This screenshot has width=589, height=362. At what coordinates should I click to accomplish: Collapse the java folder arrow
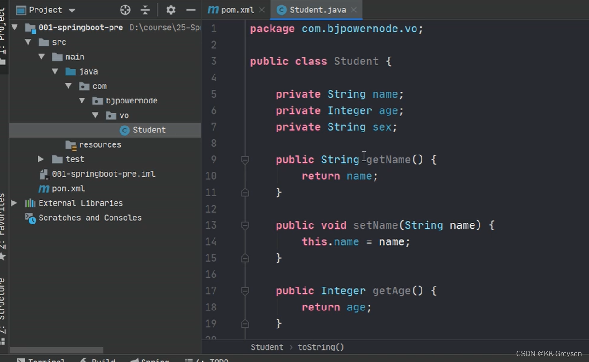click(55, 71)
